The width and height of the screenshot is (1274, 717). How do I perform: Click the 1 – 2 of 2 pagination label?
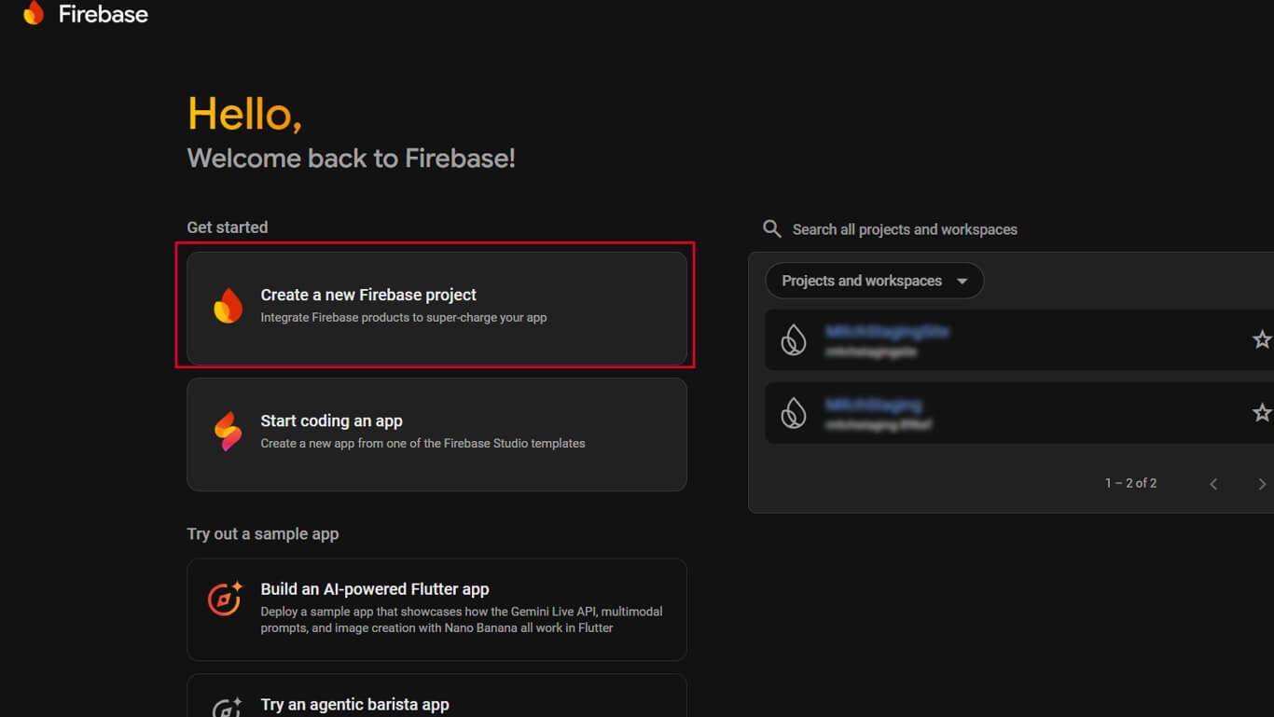[1131, 483]
